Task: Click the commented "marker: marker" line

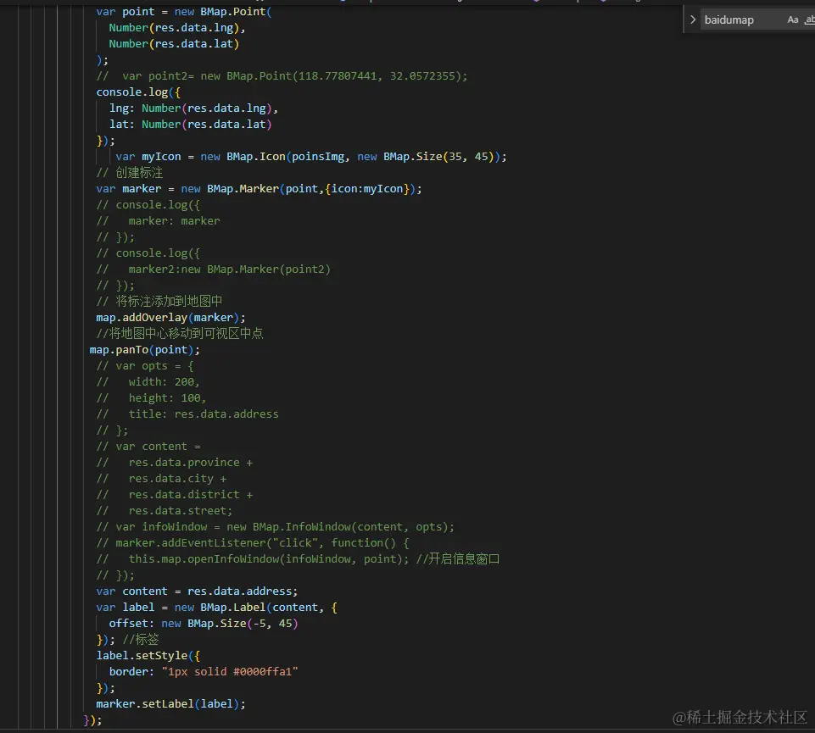Action: (x=158, y=221)
